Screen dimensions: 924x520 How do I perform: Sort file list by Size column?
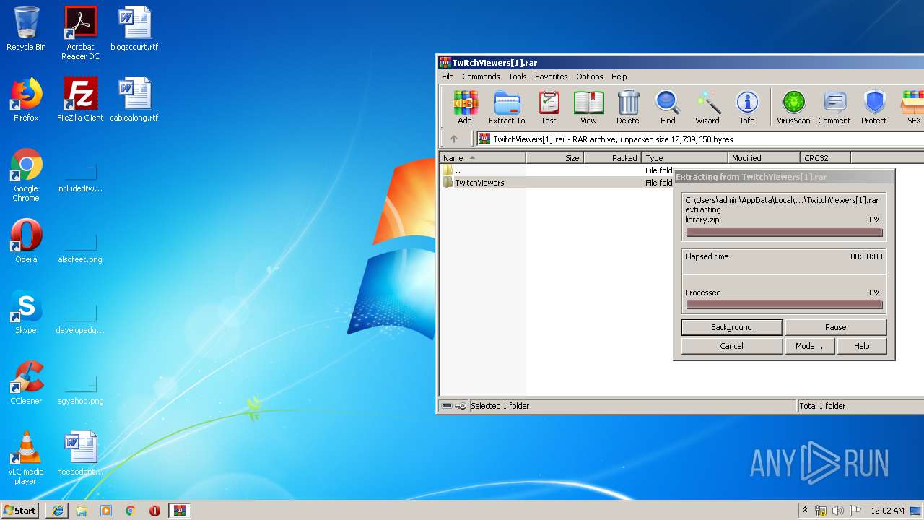click(555, 157)
